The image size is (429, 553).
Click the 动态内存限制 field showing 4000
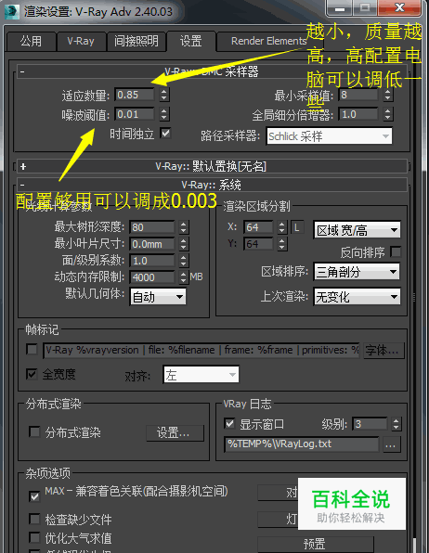coord(152,277)
